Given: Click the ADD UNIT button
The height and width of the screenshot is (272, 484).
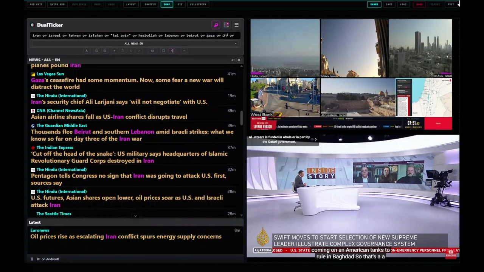Looking at the screenshot, I should [36, 5].
